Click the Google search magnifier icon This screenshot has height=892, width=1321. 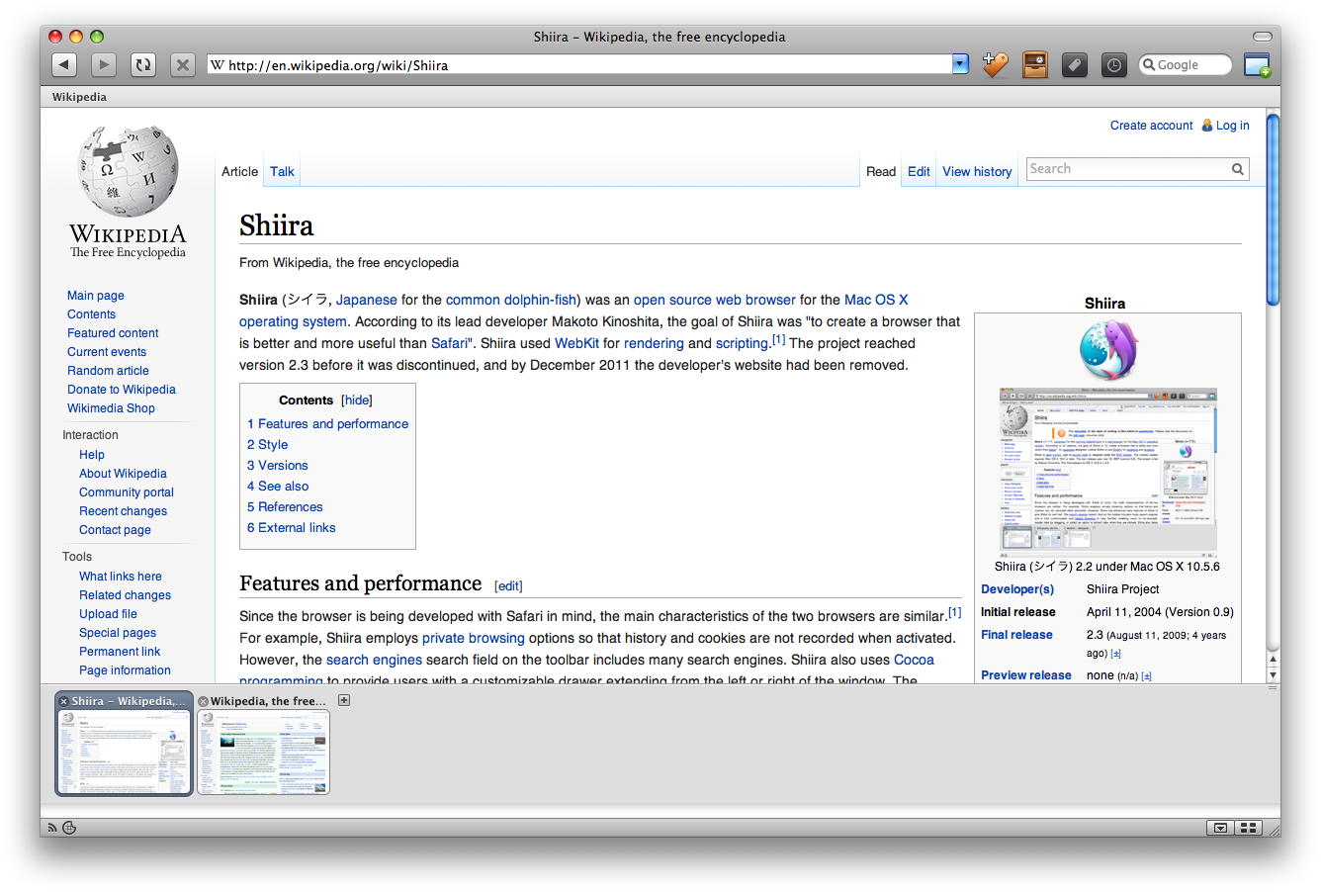tap(1149, 65)
